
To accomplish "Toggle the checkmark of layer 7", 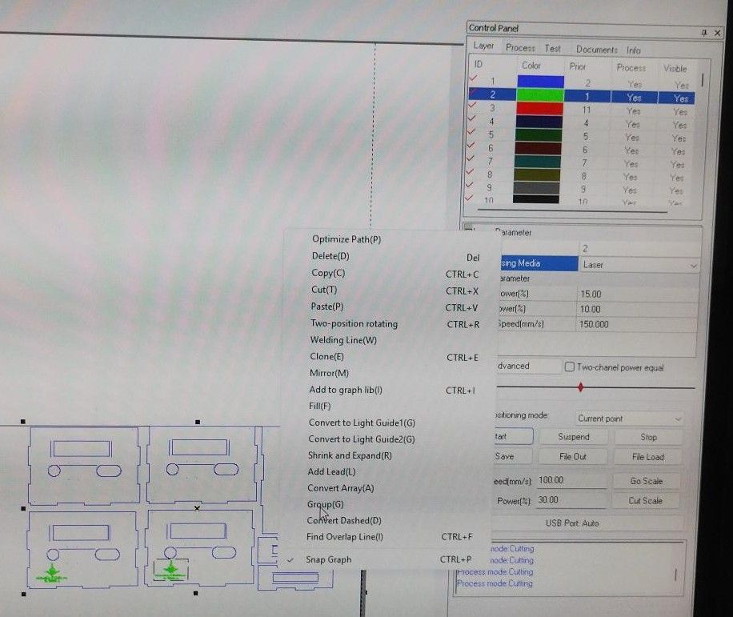I will (471, 158).
